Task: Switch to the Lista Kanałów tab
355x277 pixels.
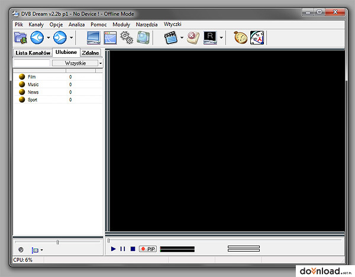Action: coord(33,53)
